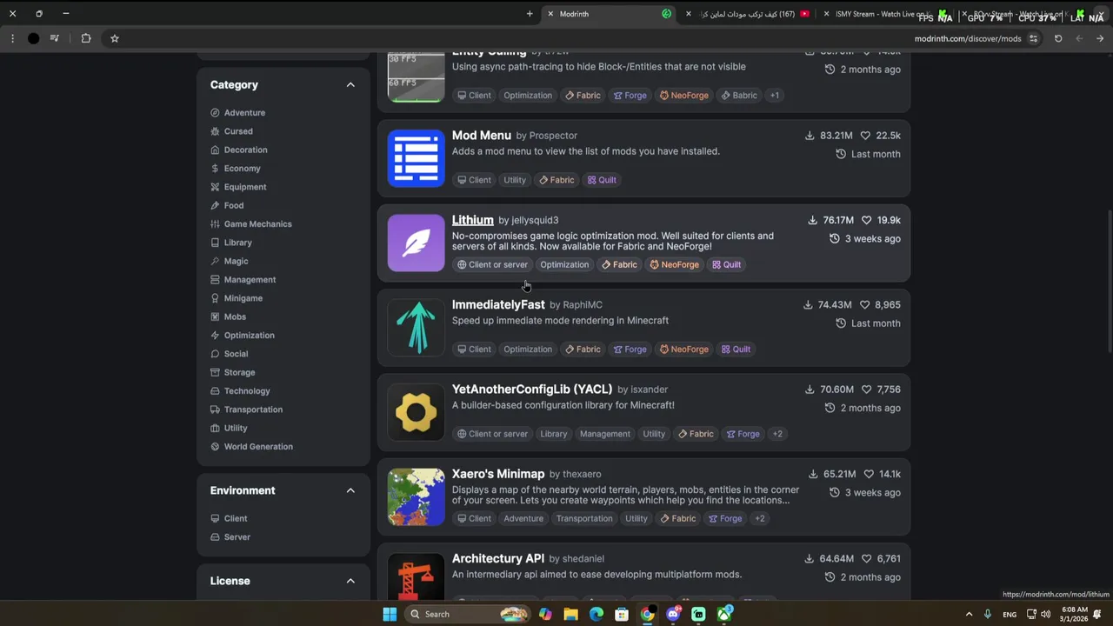
Task: Click the modrinth.com/discover/mods address bar
Action: click(968, 38)
